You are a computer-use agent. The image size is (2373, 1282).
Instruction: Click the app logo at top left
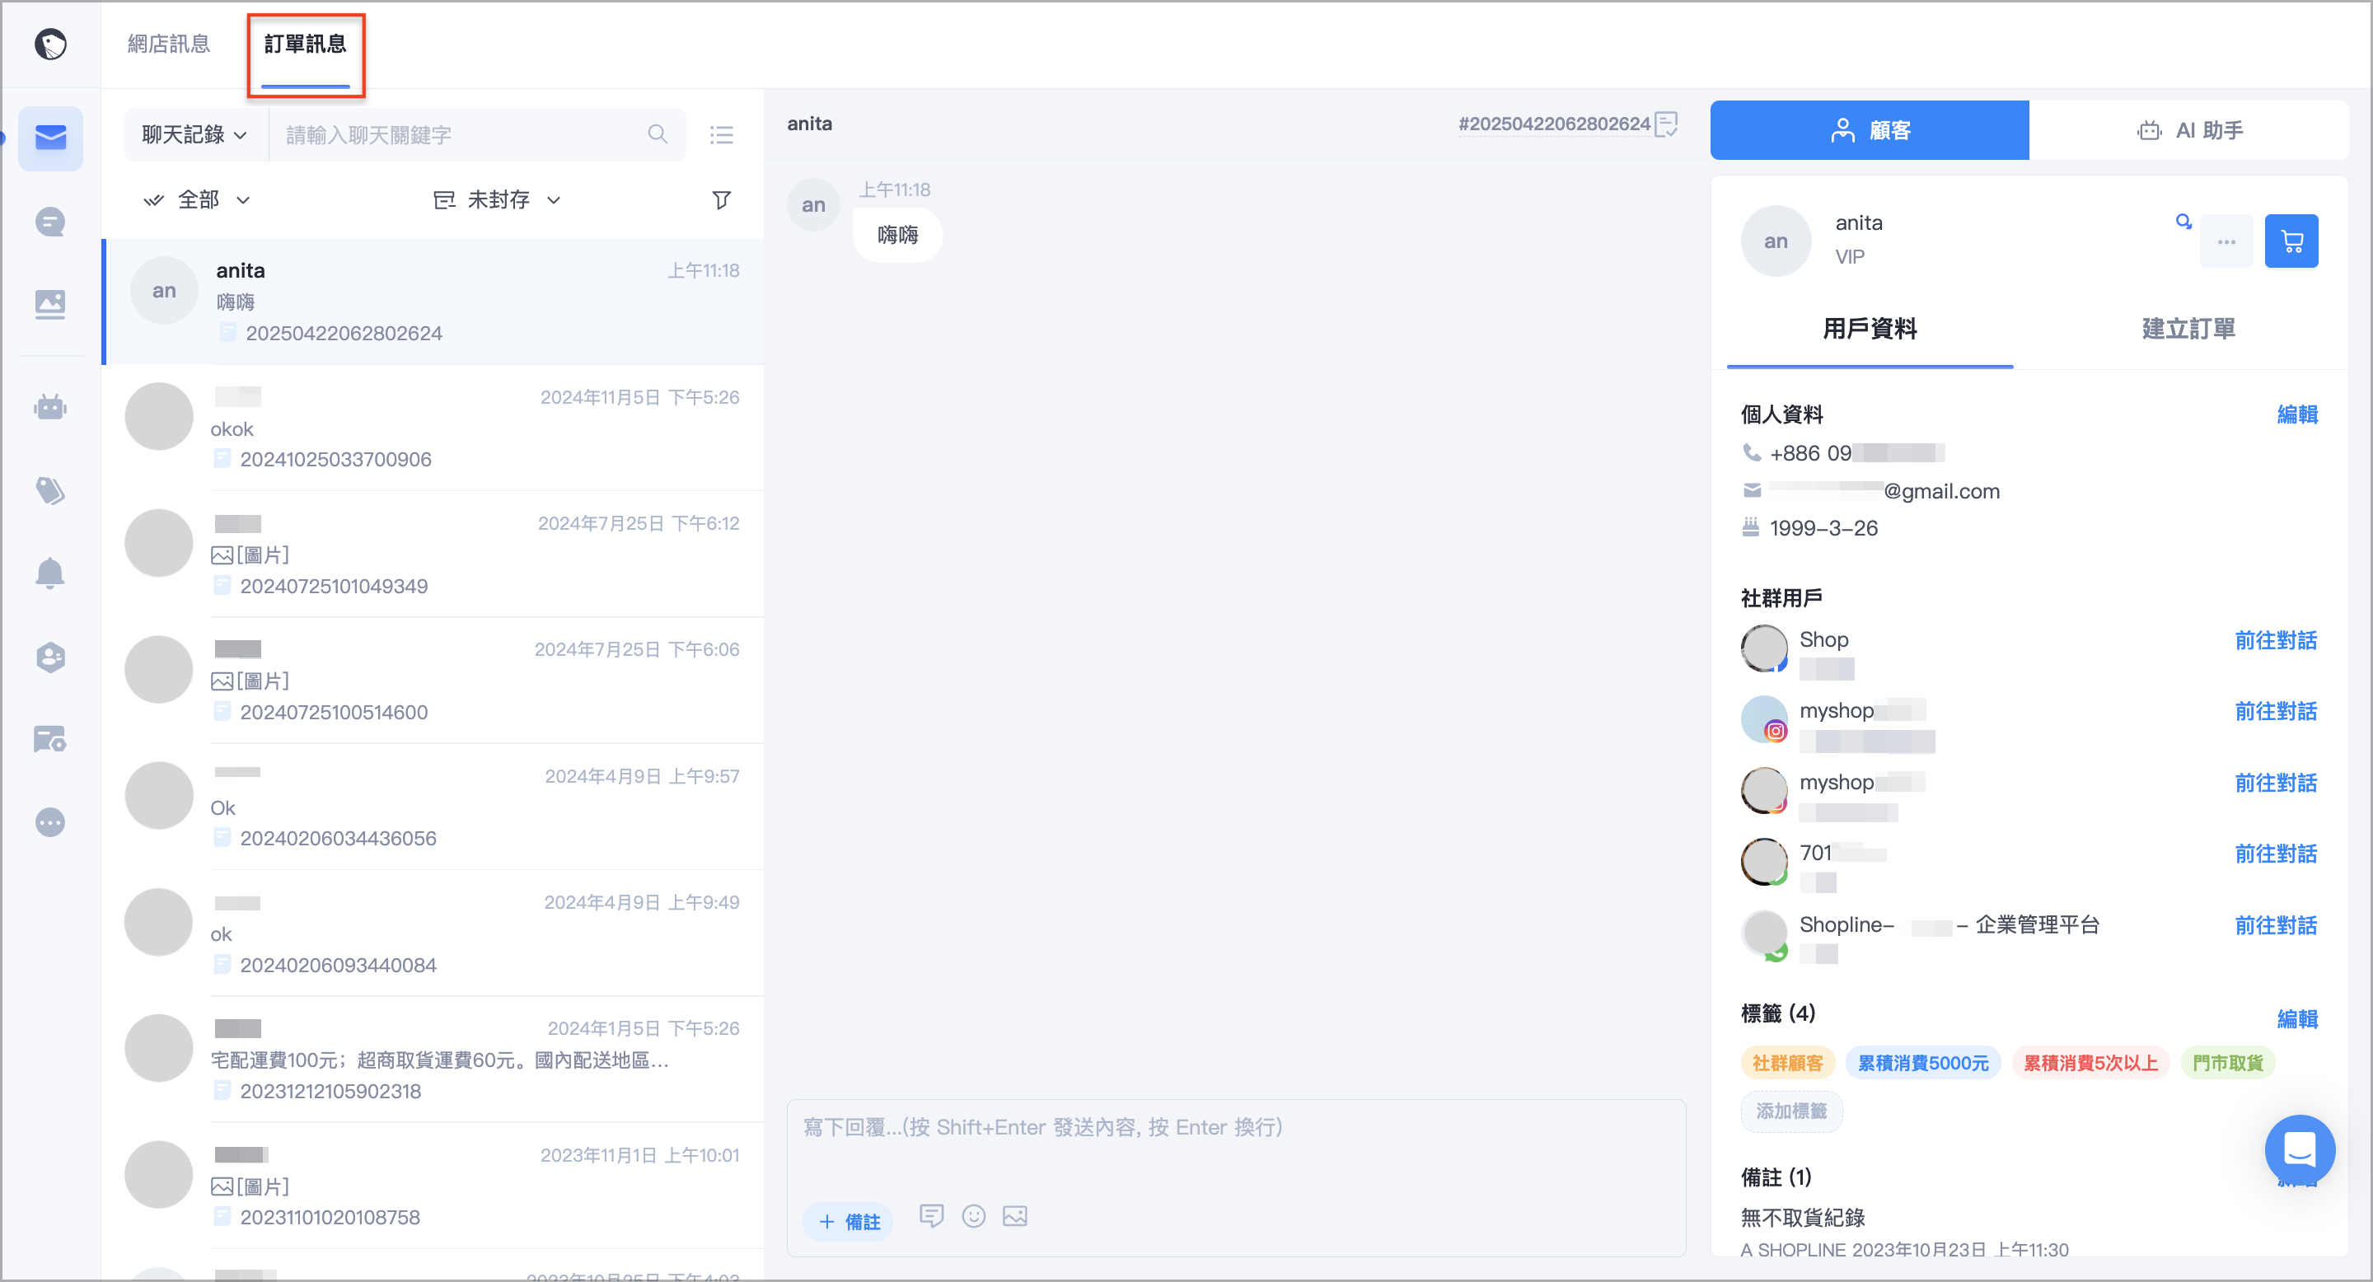[x=50, y=44]
